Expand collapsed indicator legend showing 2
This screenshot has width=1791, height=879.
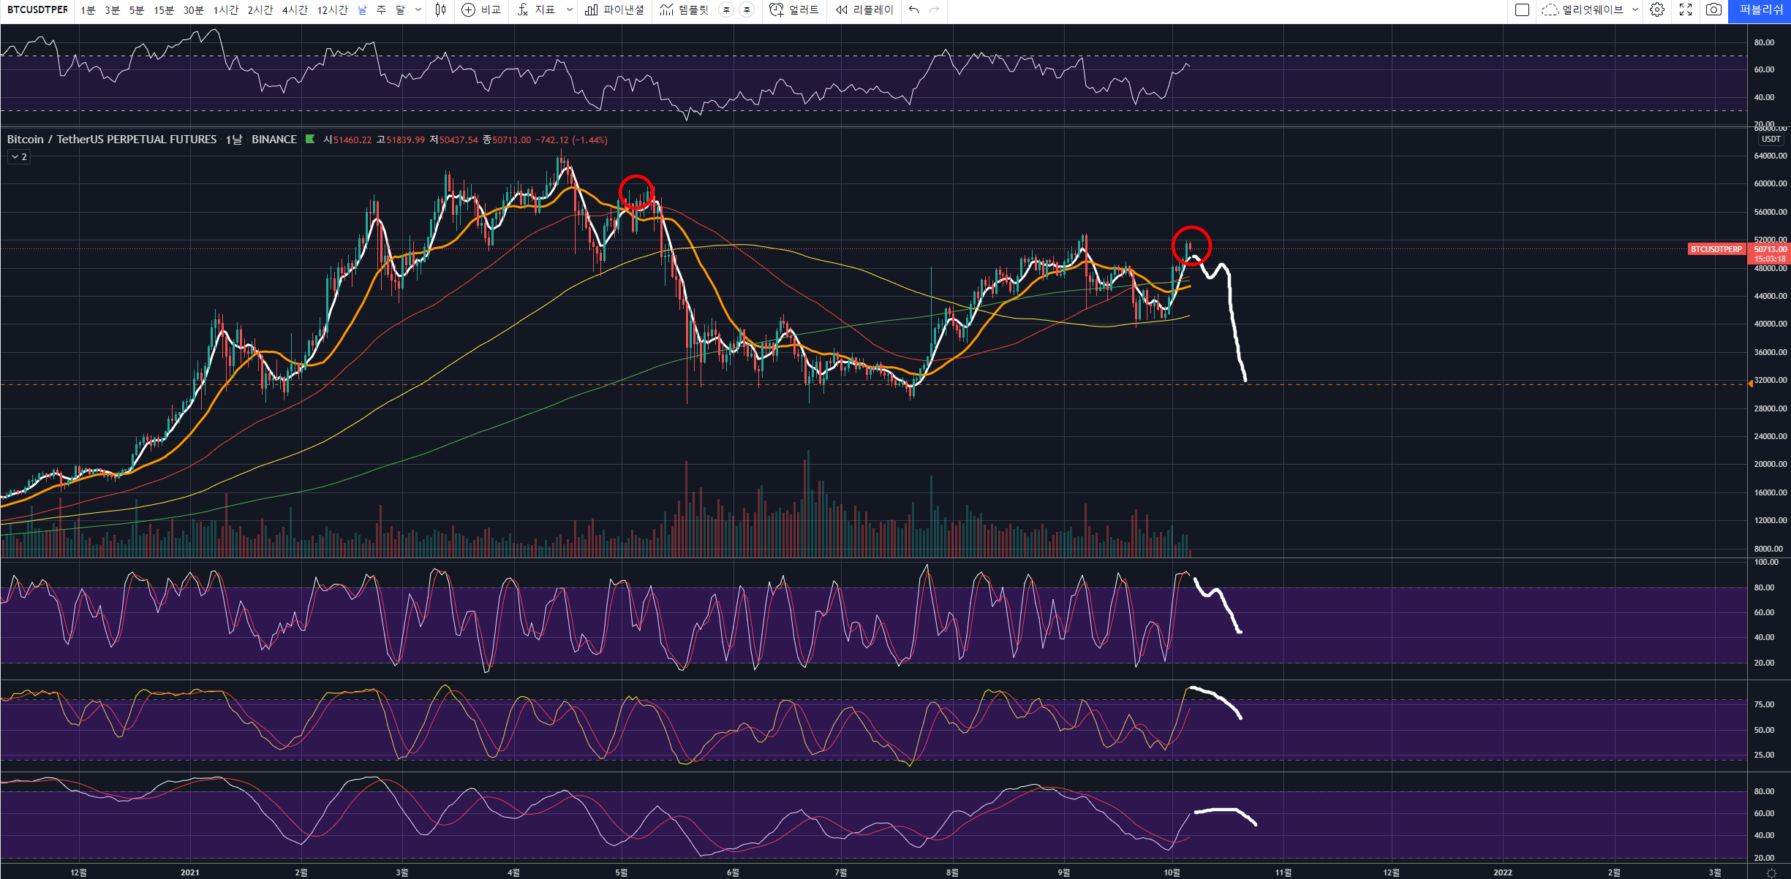(x=19, y=157)
